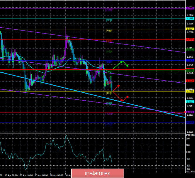Click the indicator scale value -200
195x178 pixels.
pyautogui.click(x=188, y=166)
